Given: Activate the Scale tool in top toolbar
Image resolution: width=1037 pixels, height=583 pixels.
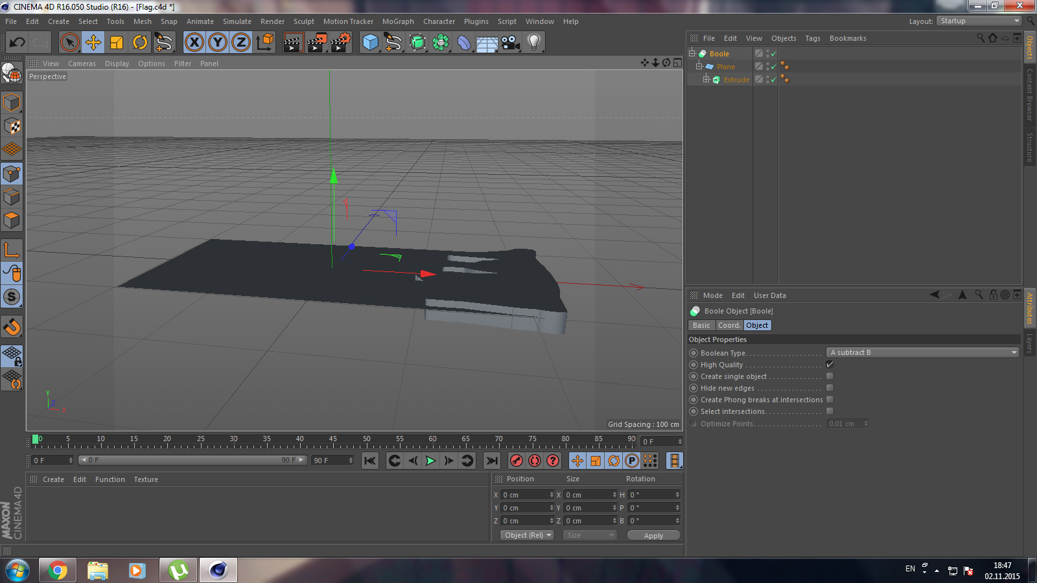Looking at the screenshot, I should [x=117, y=43].
